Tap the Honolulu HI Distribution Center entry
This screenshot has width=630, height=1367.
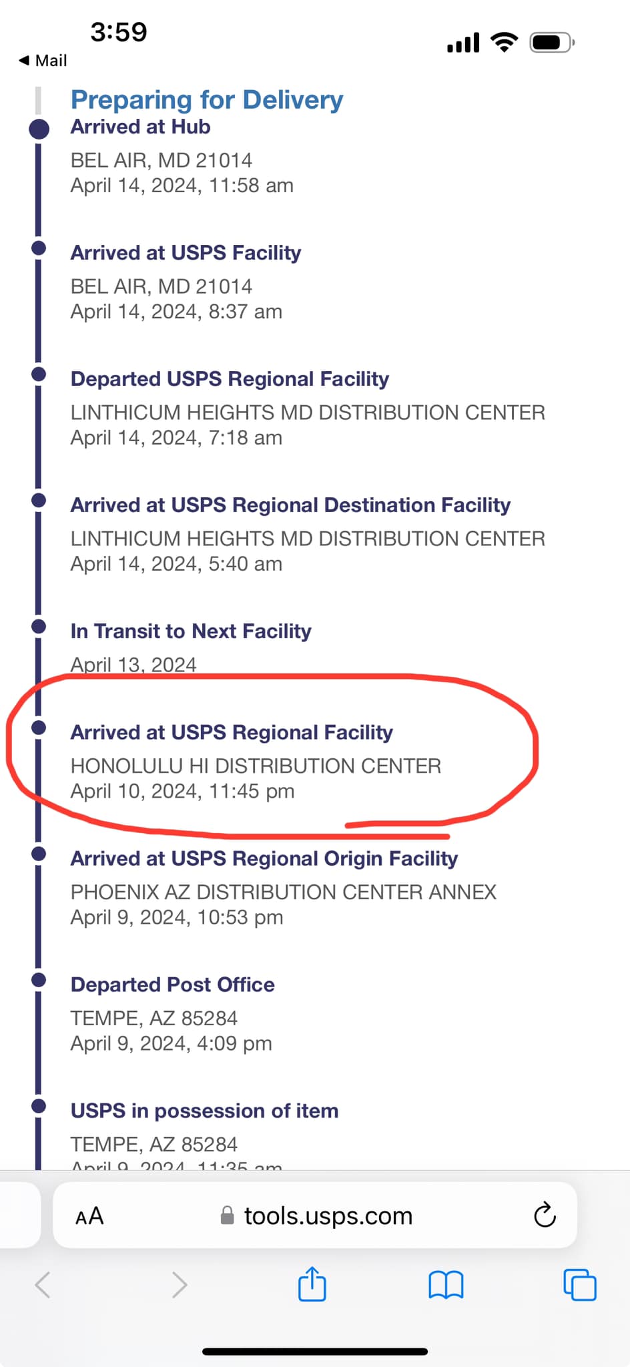pyautogui.click(x=256, y=766)
